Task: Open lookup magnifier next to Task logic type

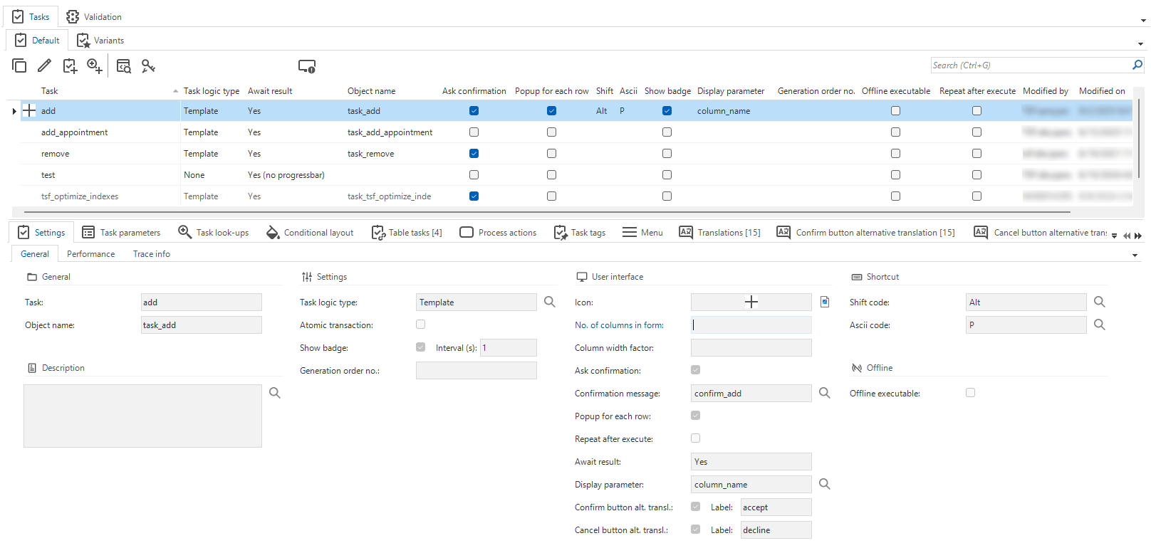Action: tap(550, 302)
